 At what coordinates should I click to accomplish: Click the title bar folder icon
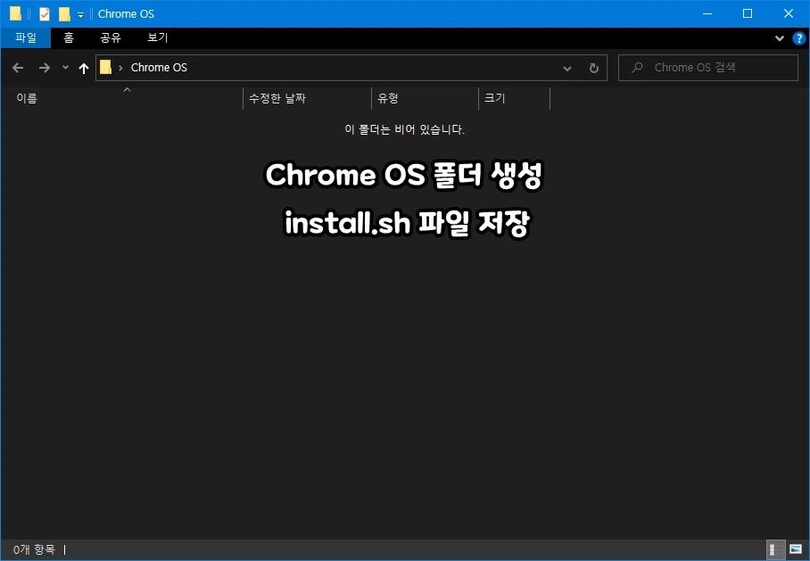click(x=15, y=14)
